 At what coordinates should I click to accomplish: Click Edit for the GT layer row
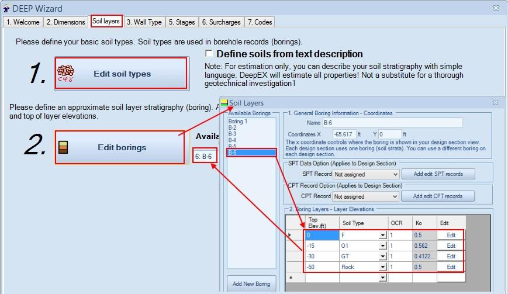point(451,257)
